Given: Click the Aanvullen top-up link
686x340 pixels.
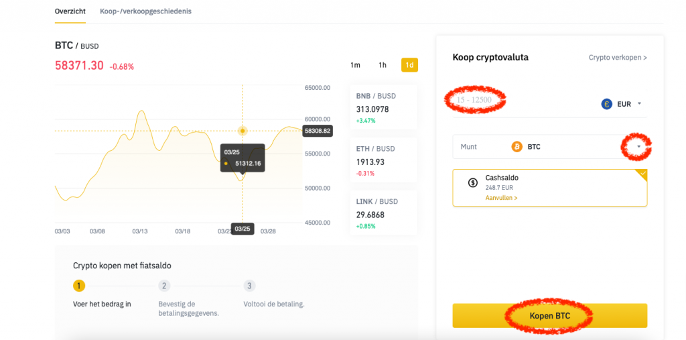Looking at the screenshot, I should [x=501, y=199].
